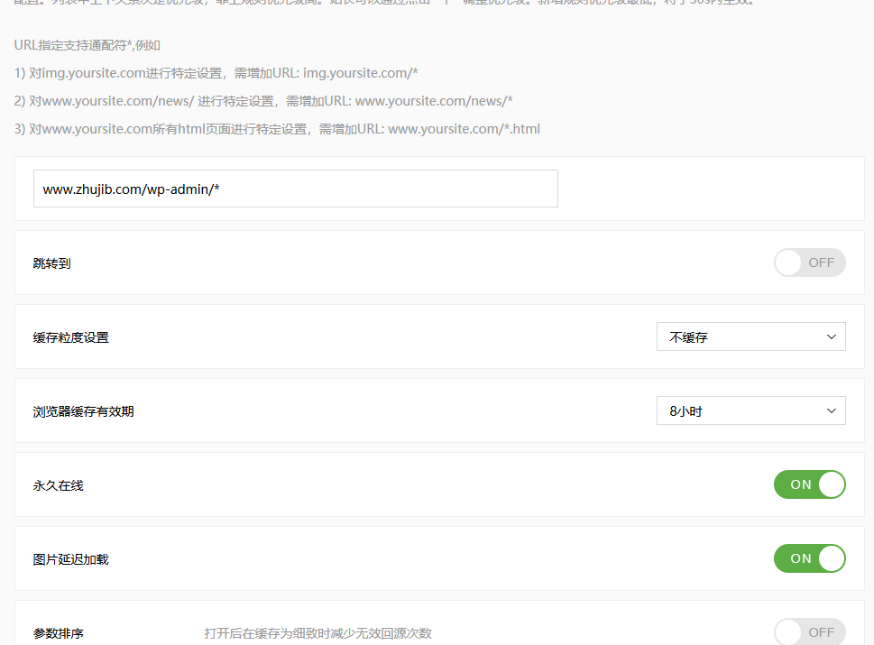Click the www.yoursite.com/*.html example line

pyautogui.click(x=277, y=128)
